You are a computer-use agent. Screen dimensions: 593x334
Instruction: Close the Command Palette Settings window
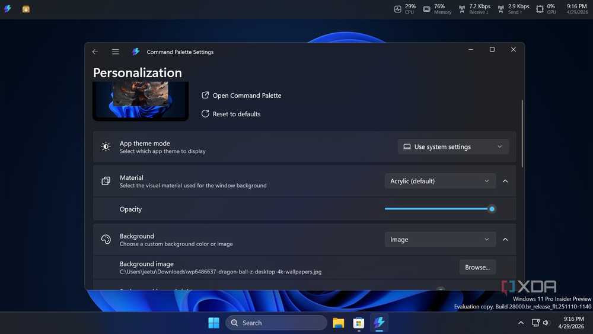tap(513, 50)
